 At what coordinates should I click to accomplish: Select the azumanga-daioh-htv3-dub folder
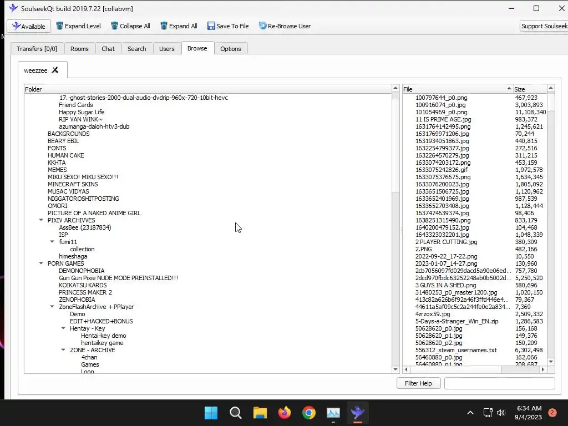pos(94,126)
